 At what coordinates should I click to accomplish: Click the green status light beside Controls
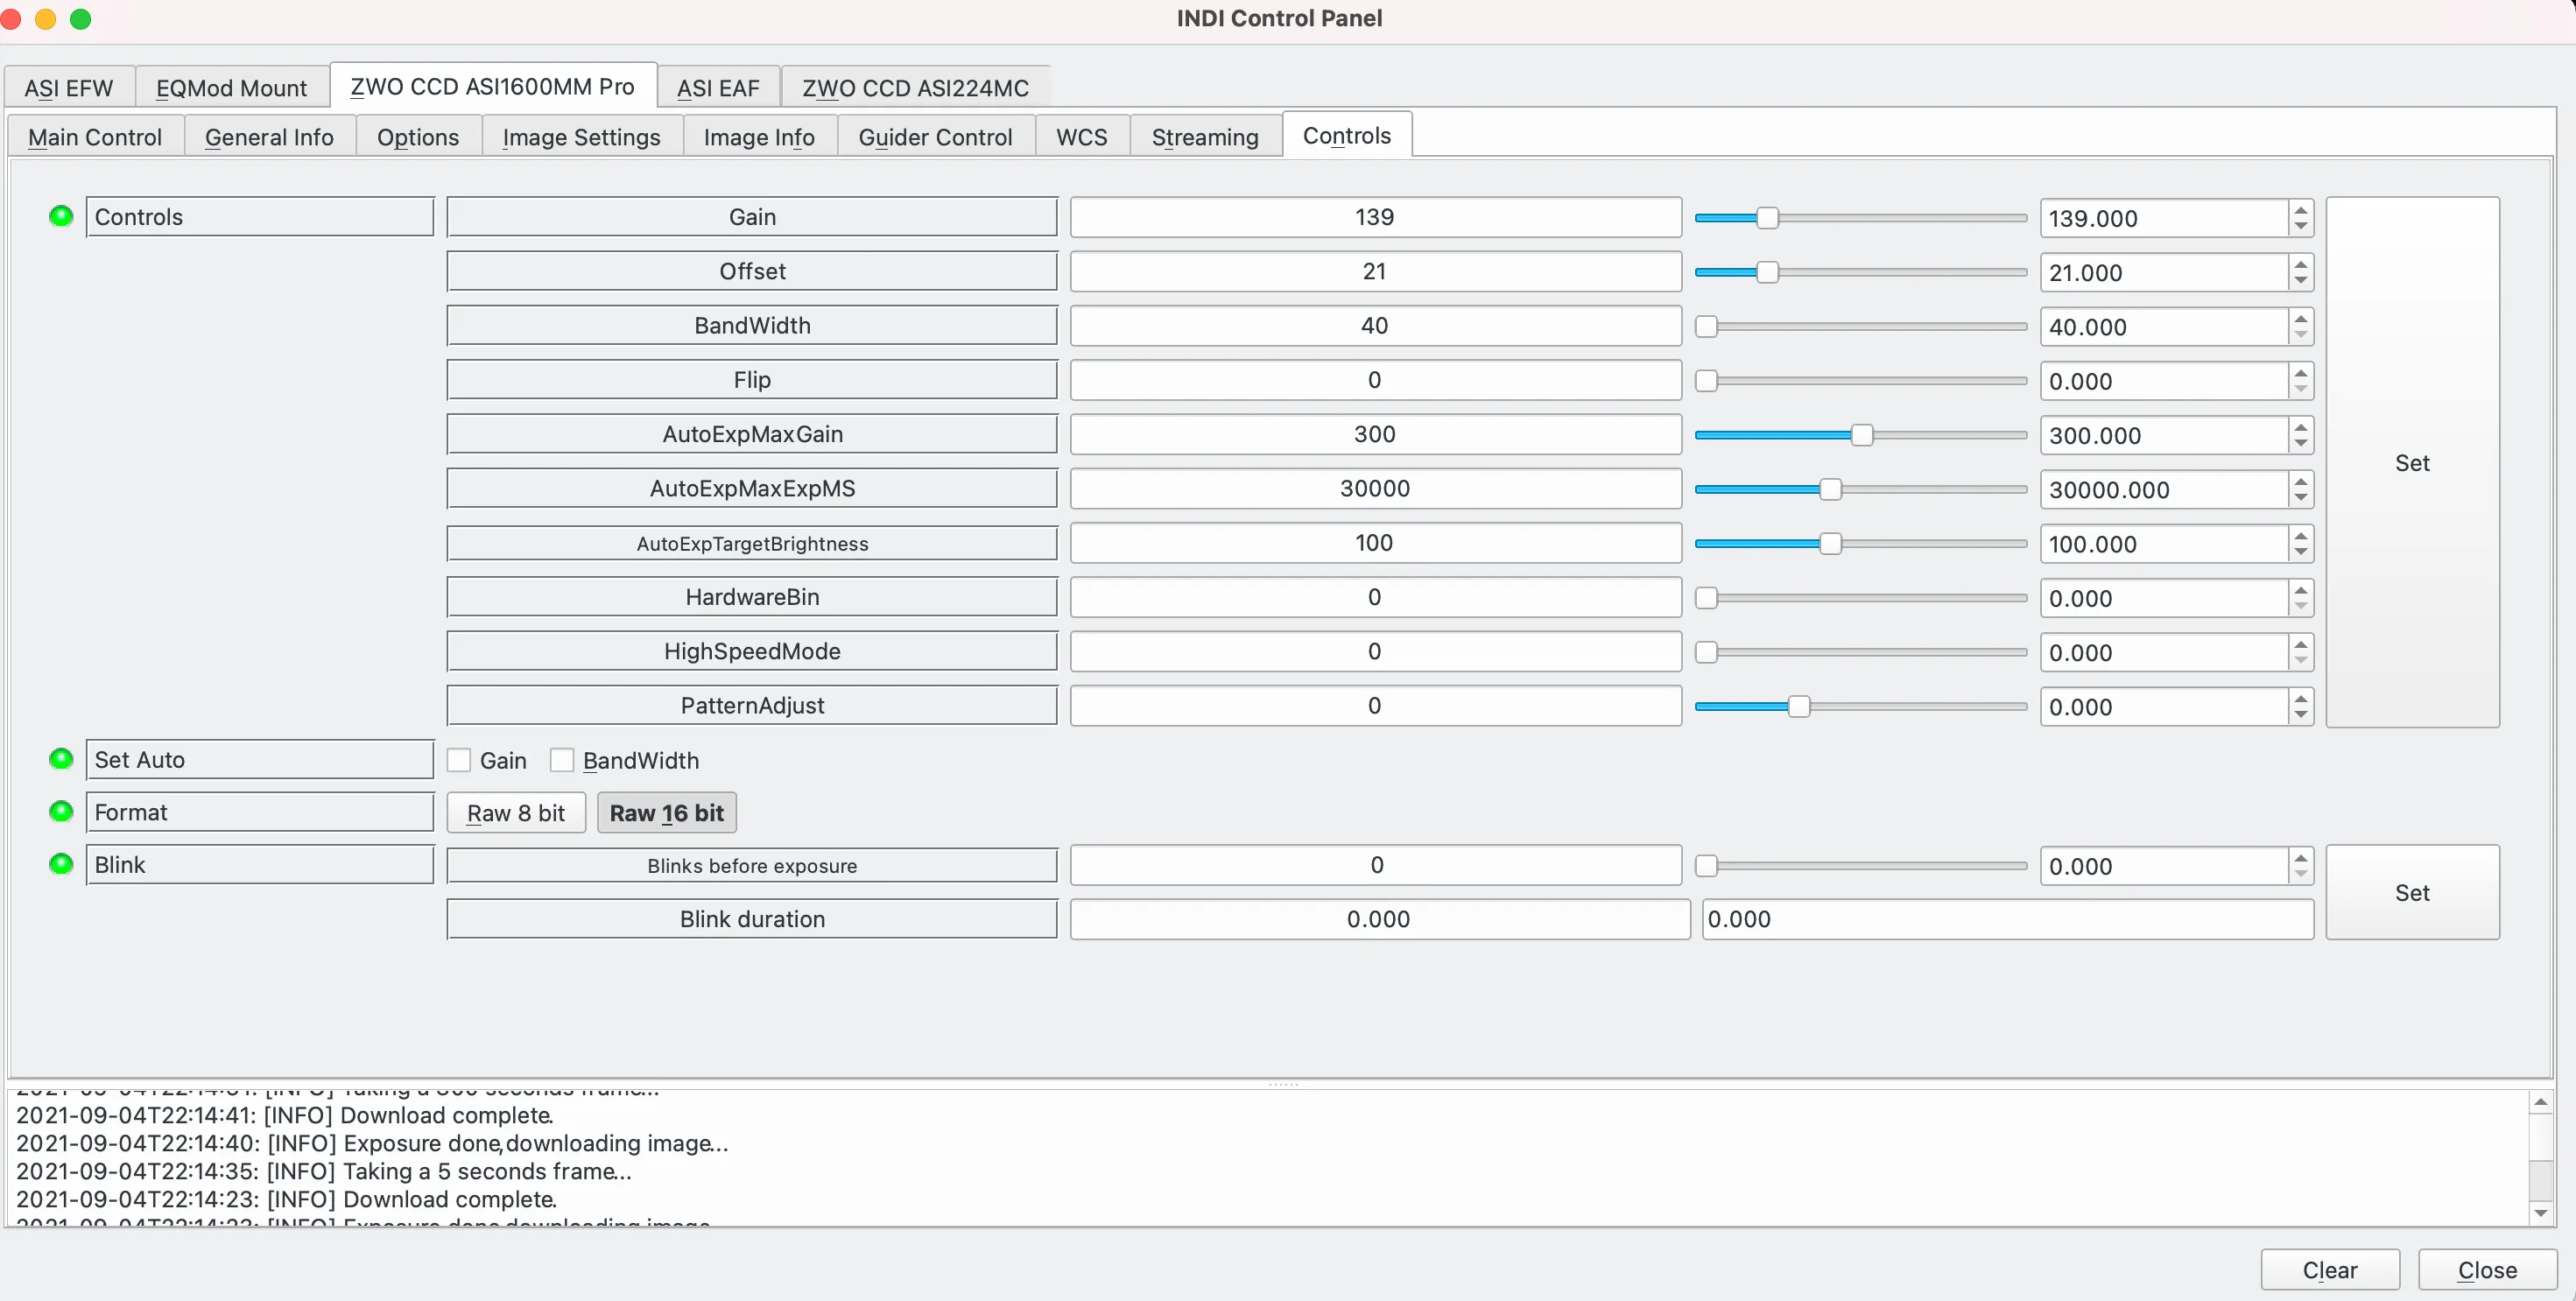pyautogui.click(x=61, y=216)
